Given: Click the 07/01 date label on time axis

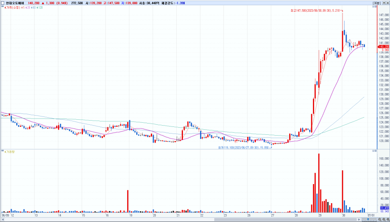Looking at the screenshot, I should click(x=371, y=215).
